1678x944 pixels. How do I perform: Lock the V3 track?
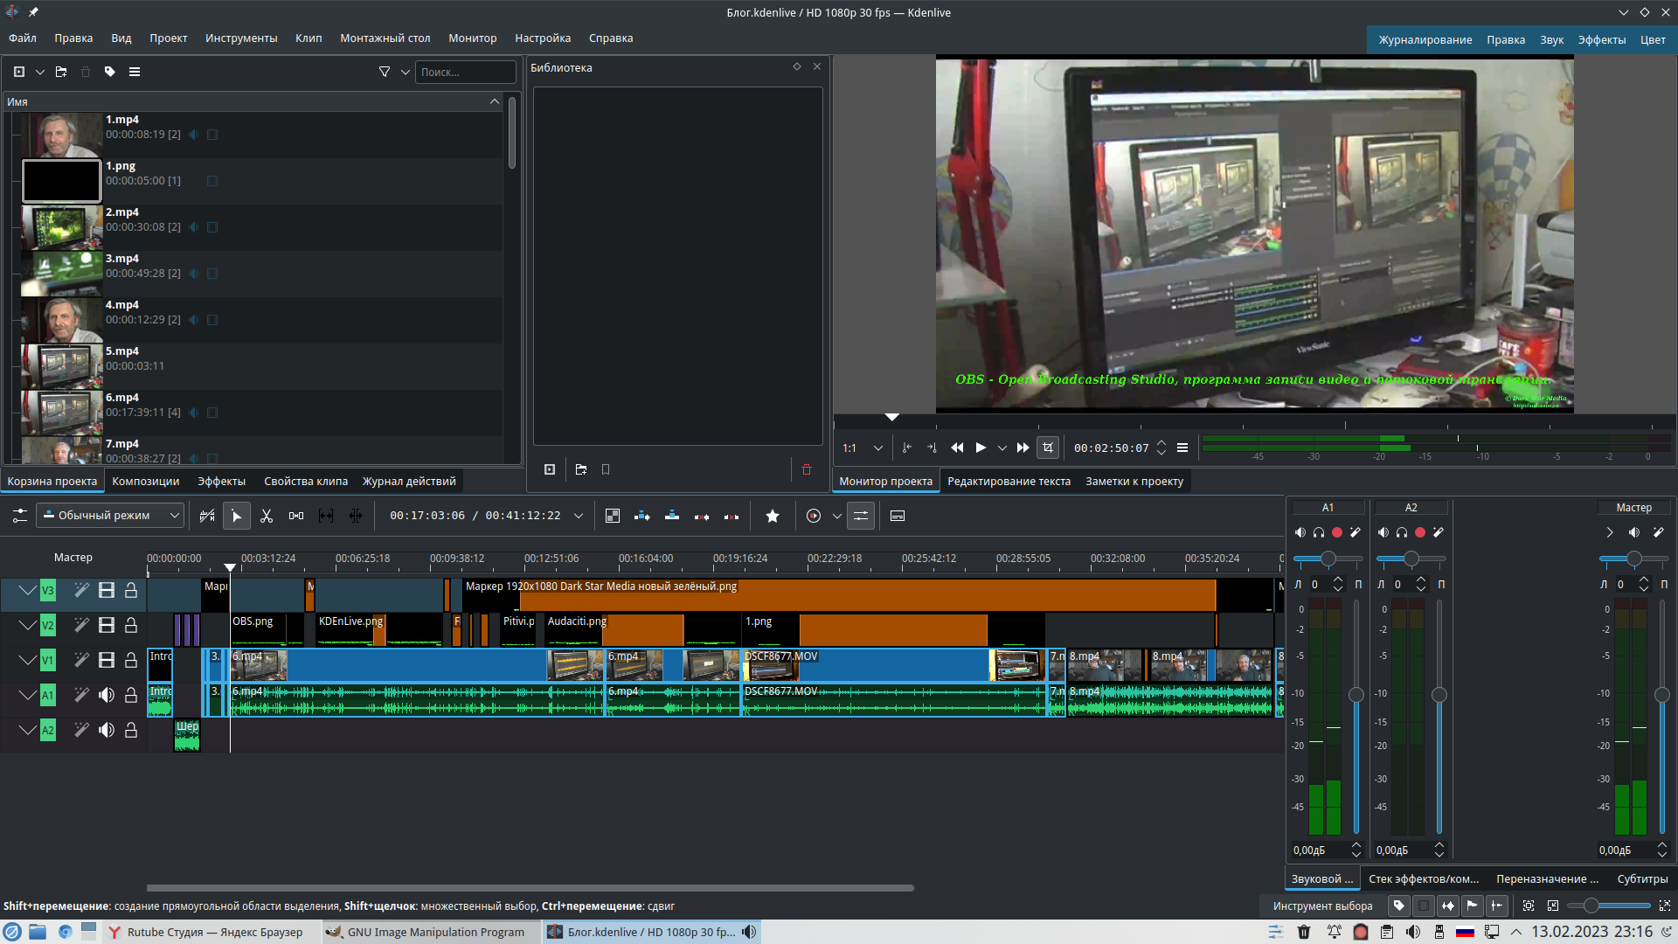(x=131, y=591)
